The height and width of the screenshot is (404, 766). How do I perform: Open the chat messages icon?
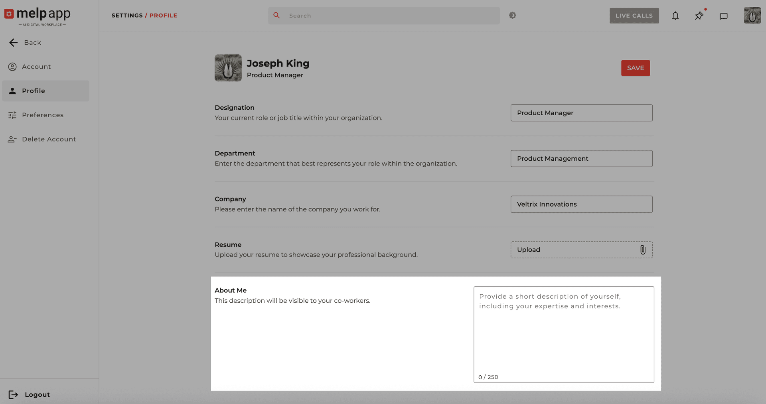pyautogui.click(x=723, y=16)
